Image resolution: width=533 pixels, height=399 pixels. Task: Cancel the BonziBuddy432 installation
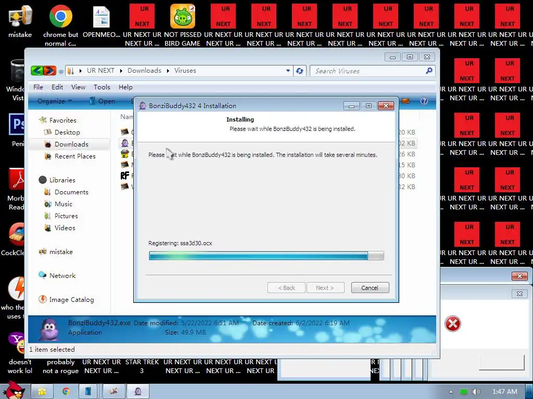[370, 288]
